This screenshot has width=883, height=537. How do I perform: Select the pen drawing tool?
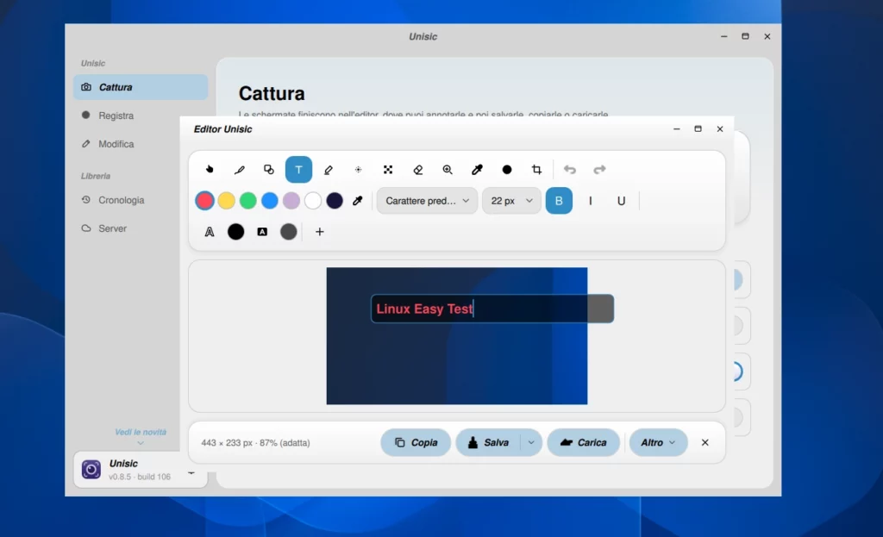[240, 170]
